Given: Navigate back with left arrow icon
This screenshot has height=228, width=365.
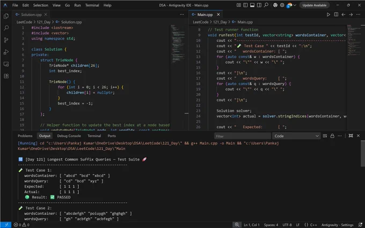Looking at the screenshot, I should point(344,14).
